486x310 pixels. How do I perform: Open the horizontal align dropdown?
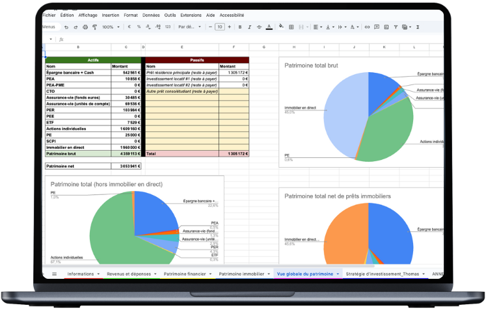coord(317,27)
